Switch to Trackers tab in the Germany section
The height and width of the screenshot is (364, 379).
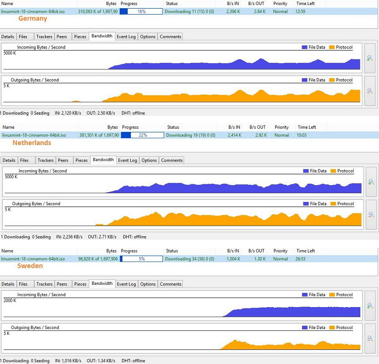click(44, 36)
